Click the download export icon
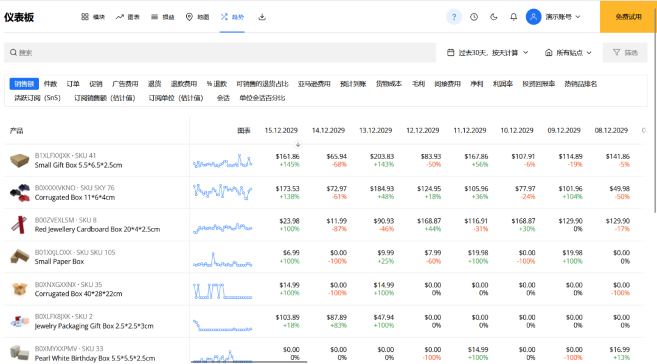 point(262,17)
